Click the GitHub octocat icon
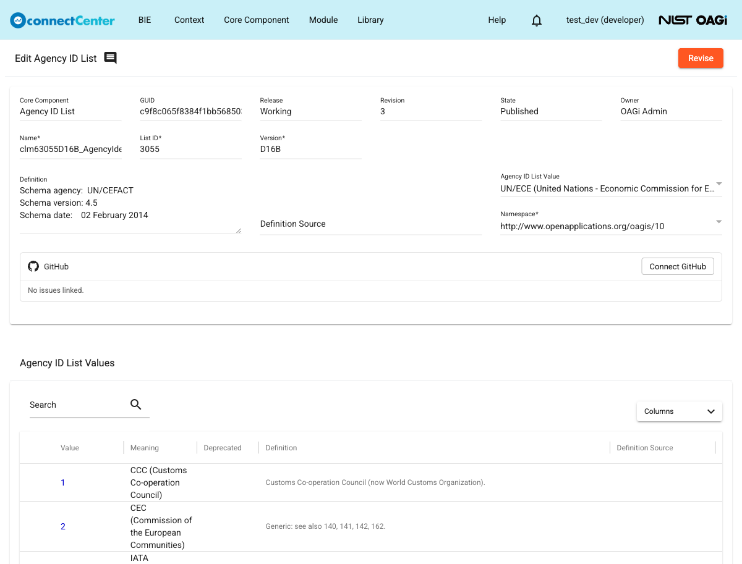742x564 pixels. click(33, 266)
